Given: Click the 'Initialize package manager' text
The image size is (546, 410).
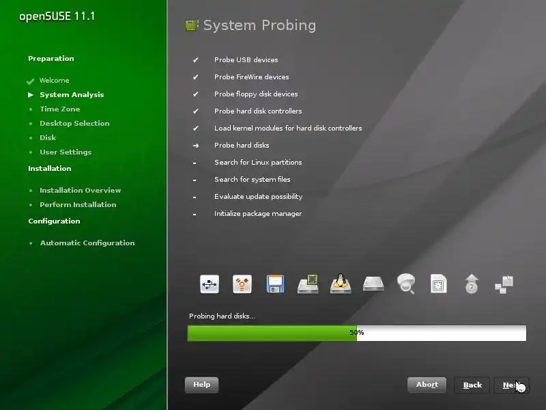Looking at the screenshot, I should (x=258, y=214).
